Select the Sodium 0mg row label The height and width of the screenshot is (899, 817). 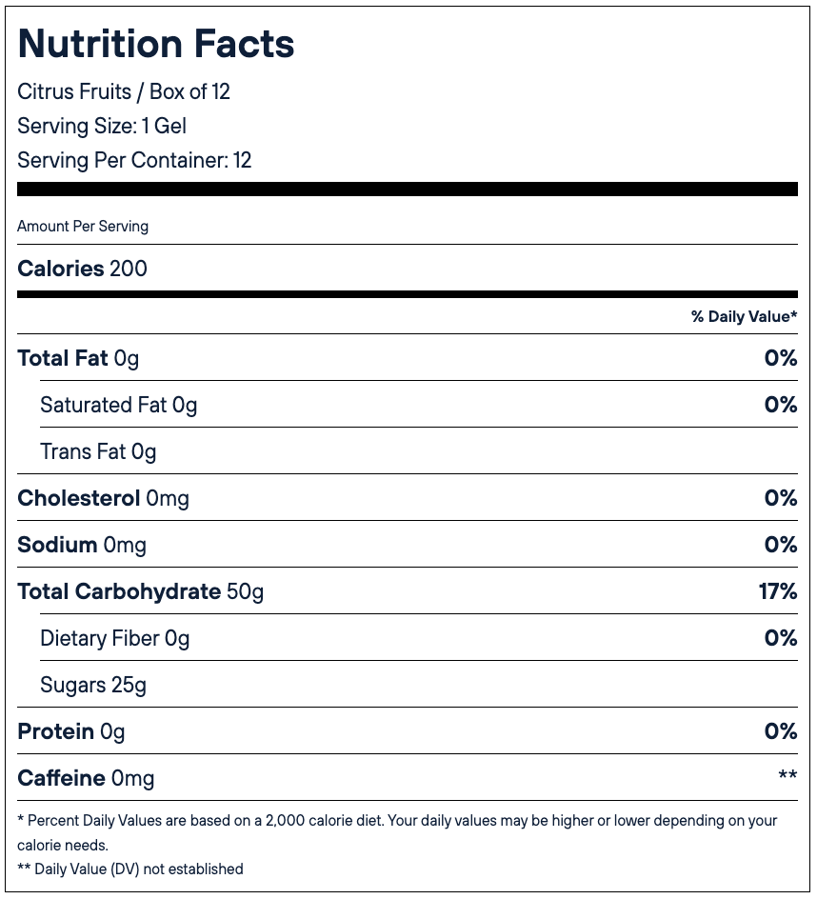(x=82, y=545)
